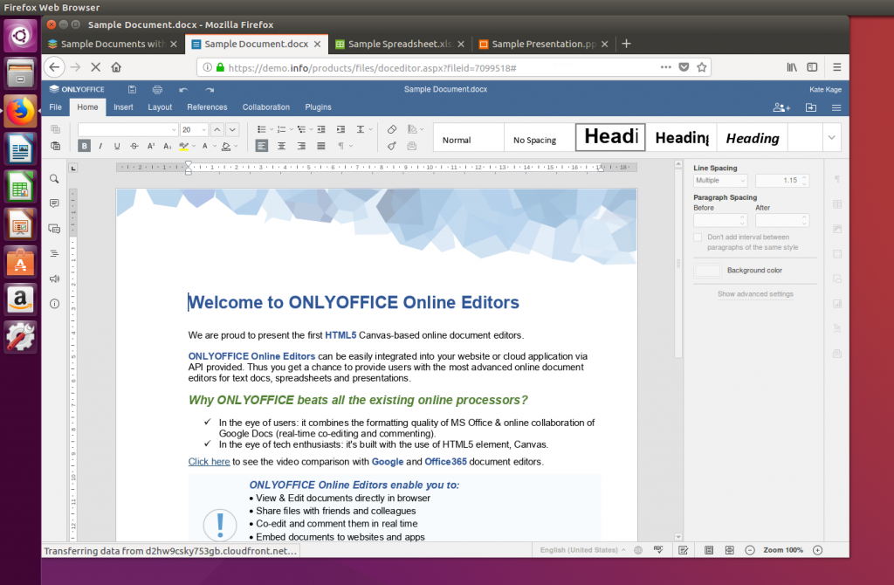Toggle underline formatting
The height and width of the screenshot is (585, 894).
pos(117,146)
